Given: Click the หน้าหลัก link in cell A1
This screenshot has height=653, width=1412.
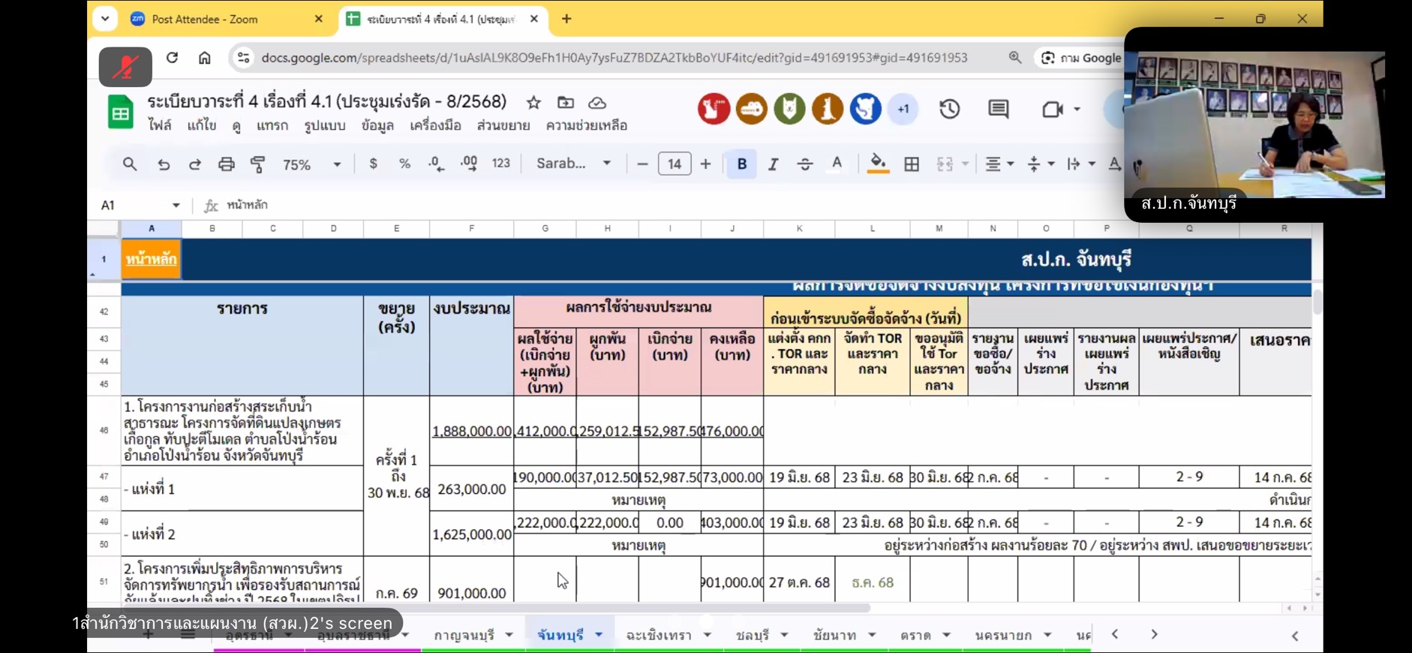Looking at the screenshot, I should 152,260.
